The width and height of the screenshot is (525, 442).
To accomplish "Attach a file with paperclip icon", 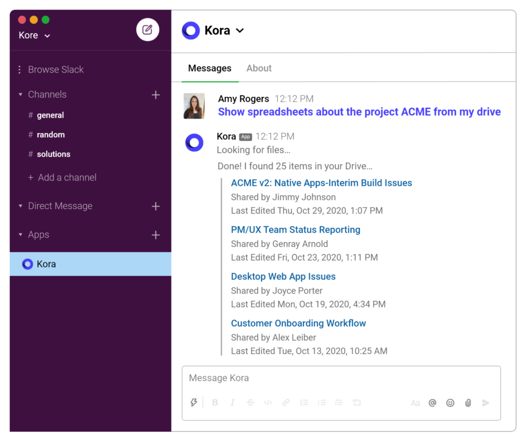I will (468, 403).
